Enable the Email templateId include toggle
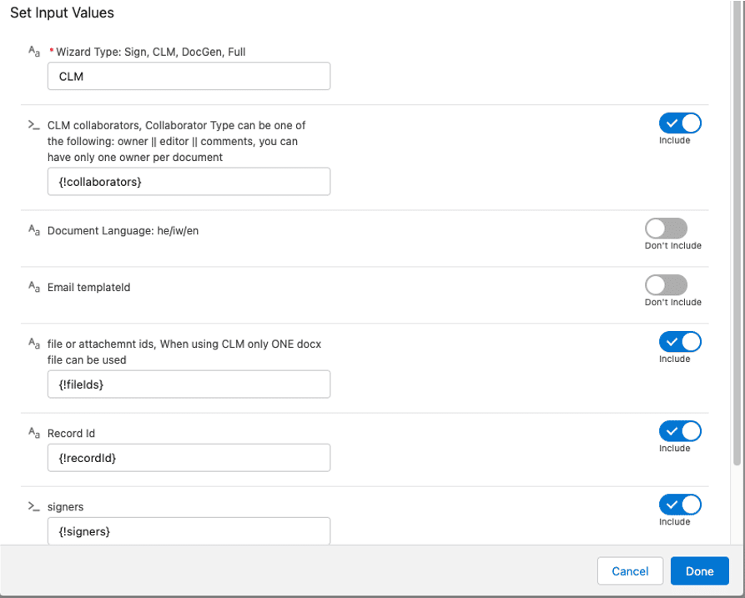Screen dimensions: 745x598 tap(666, 285)
